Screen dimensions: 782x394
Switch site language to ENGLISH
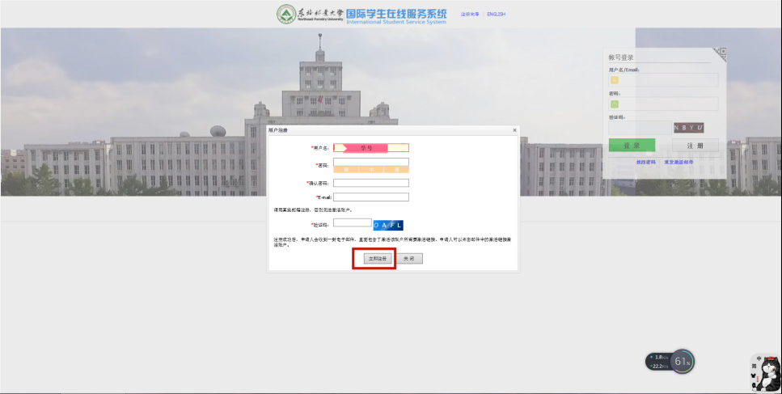496,15
